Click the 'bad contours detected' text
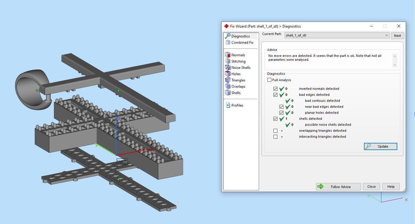 click(x=322, y=101)
